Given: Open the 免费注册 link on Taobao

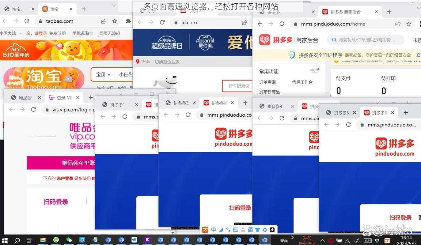Looking at the screenshot, I should click(58, 33).
